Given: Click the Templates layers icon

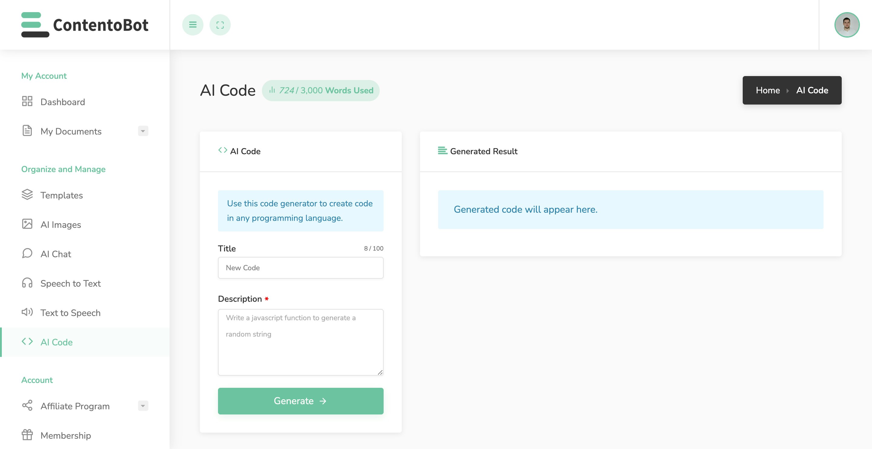Looking at the screenshot, I should (27, 195).
